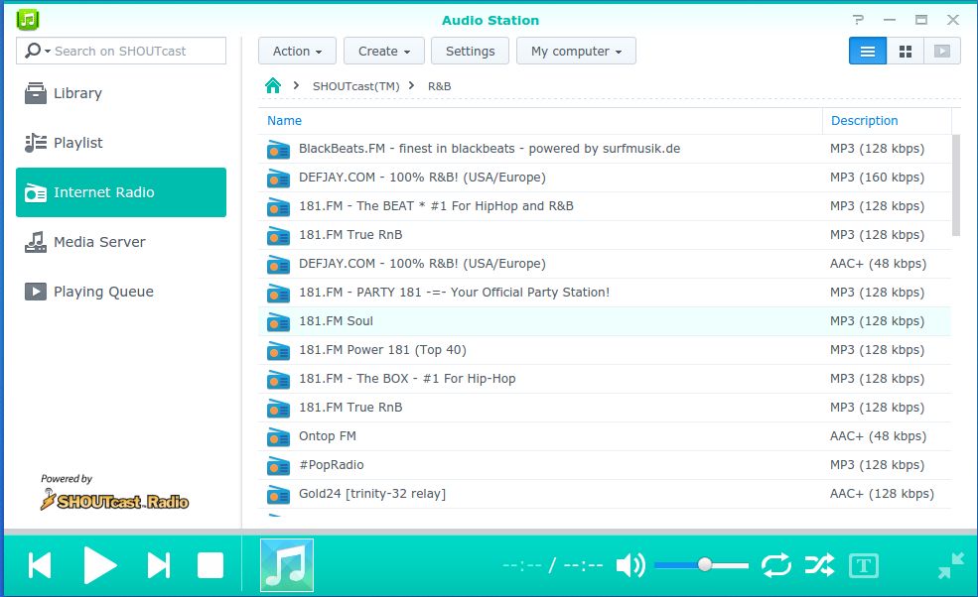
Task: Expand the Create dropdown menu
Action: [x=384, y=52]
